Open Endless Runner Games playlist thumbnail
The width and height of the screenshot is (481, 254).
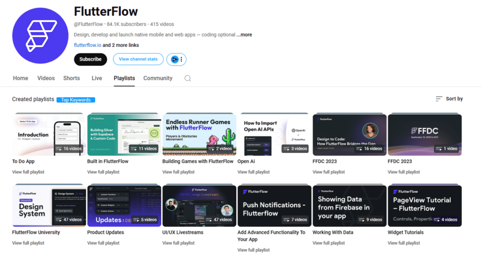199,134
